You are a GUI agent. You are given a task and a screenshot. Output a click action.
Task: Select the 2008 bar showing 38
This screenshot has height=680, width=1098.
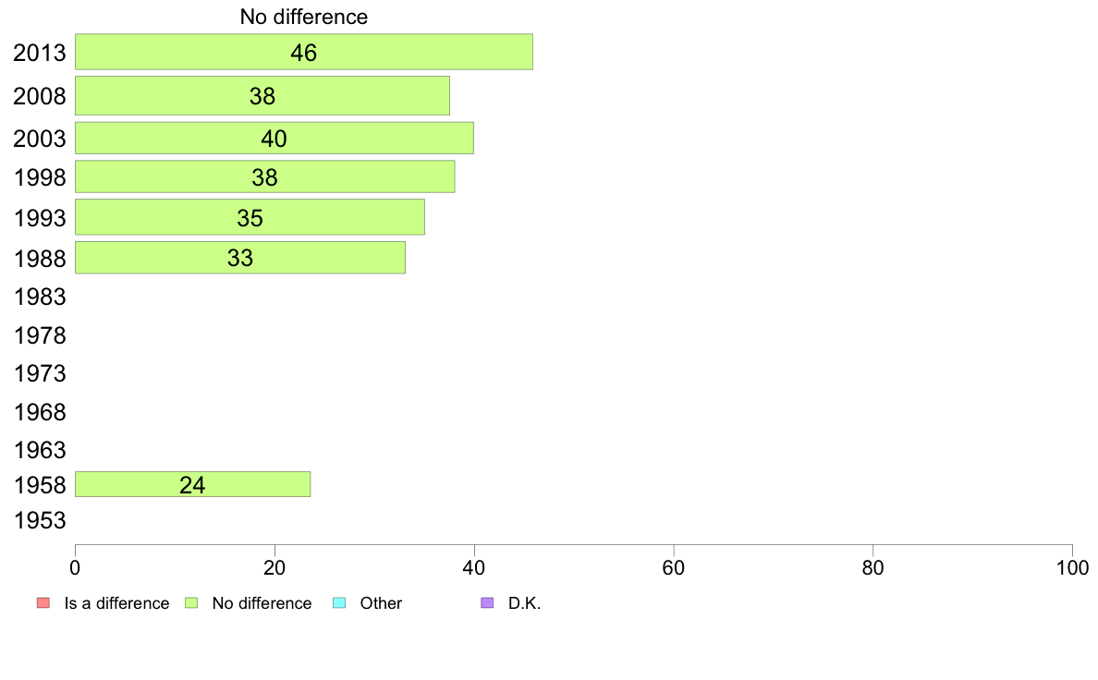coord(262,96)
